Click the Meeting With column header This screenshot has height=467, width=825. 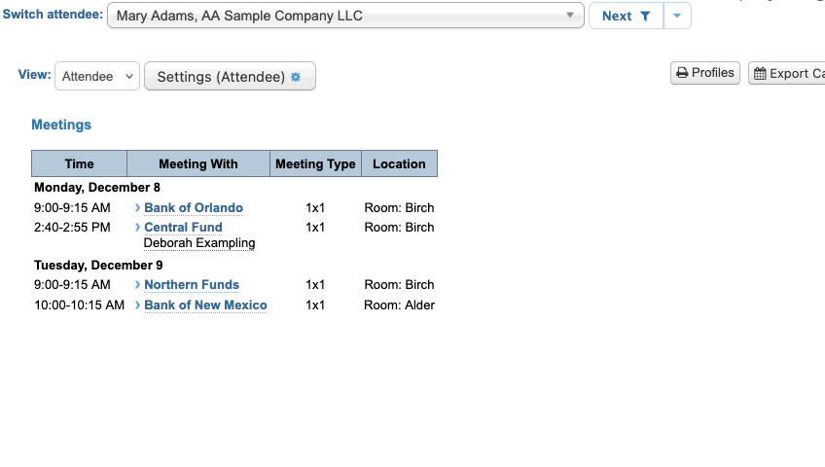[198, 163]
